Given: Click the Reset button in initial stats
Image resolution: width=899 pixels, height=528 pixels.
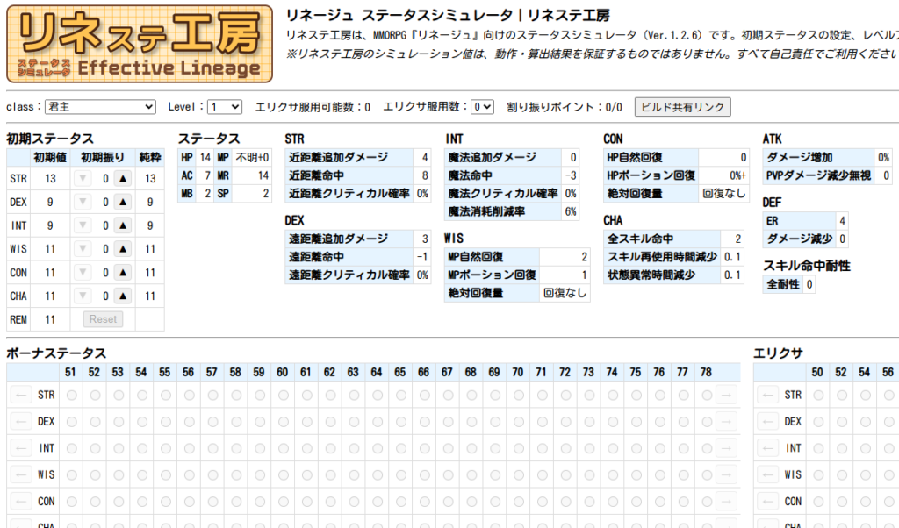Looking at the screenshot, I should pos(103,319).
